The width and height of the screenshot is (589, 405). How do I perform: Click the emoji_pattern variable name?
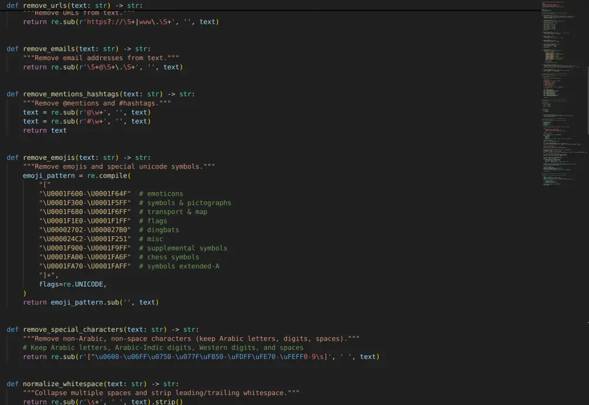point(49,175)
